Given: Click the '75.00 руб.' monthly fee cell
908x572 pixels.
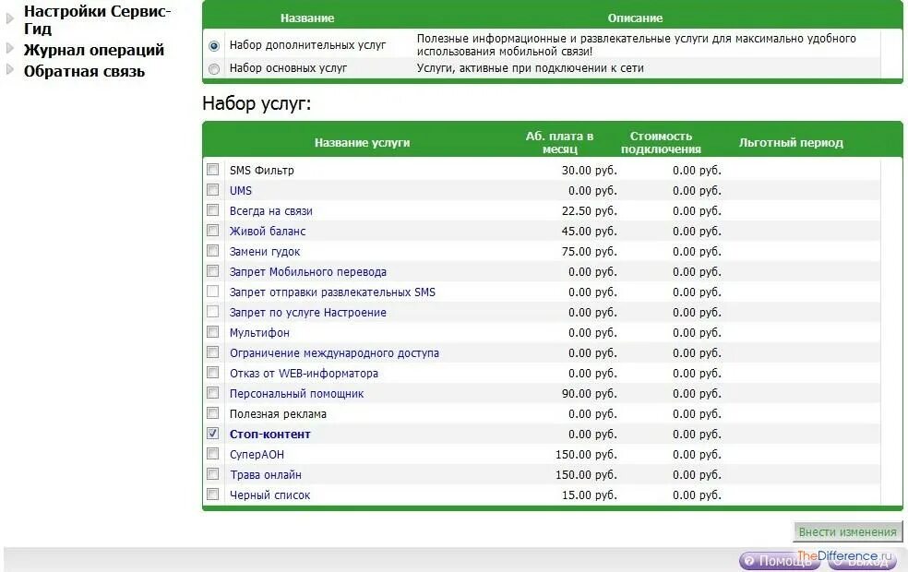Looking at the screenshot, I should click(x=589, y=251).
